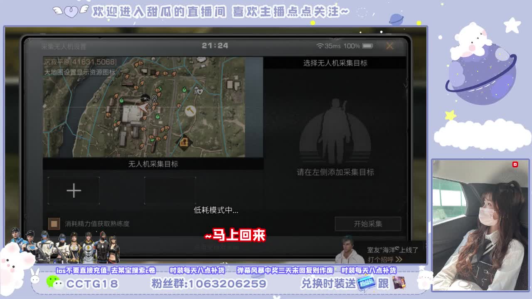Click the 请在左侧添加采集目标 hint text
This screenshot has width=532, height=299.
[x=335, y=172]
